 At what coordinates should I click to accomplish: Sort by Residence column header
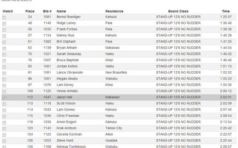(114, 11)
